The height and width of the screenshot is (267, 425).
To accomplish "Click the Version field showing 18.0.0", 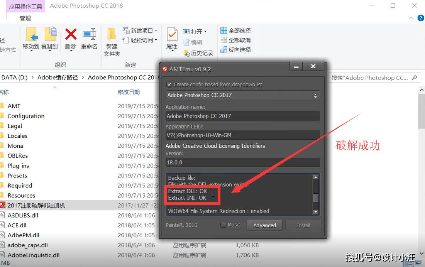I will click(243, 162).
